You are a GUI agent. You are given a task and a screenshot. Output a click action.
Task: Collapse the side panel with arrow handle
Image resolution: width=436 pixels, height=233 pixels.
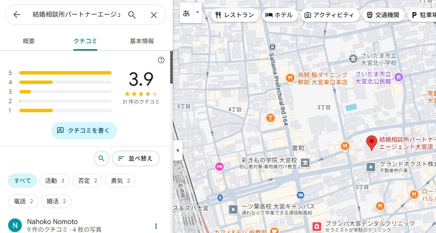(x=177, y=150)
